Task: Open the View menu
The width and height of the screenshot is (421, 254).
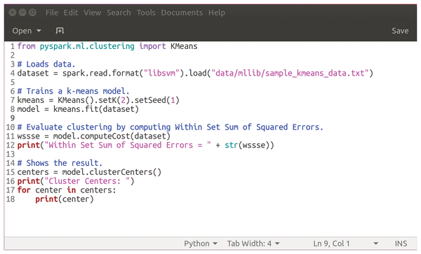Action: [92, 13]
